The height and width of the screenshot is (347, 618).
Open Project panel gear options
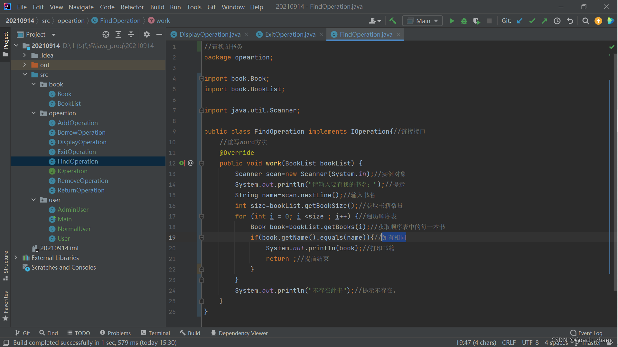point(147,34)
